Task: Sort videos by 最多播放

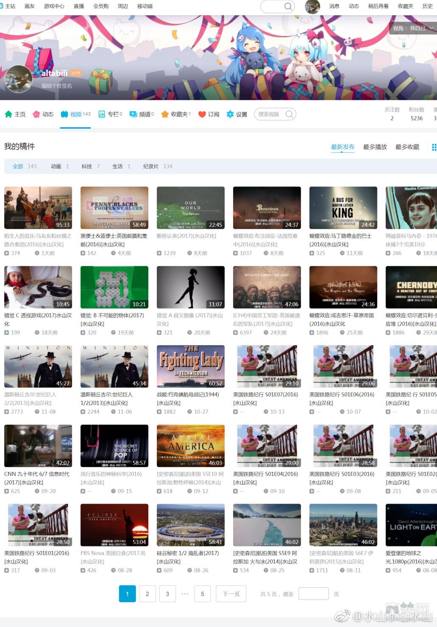Action: (x=374, y=147)
